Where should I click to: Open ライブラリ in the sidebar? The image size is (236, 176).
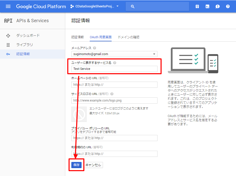24,45
